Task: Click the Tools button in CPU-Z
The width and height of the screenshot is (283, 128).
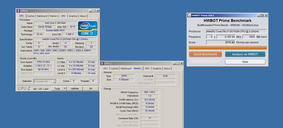Action: pyautogui.click(x=57, y=89)
